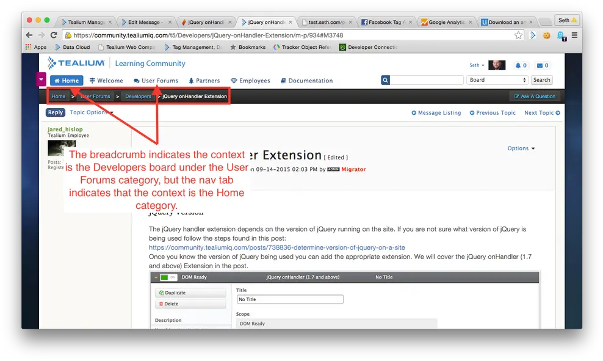Image resolution: width=603 pixels, height=361 pixels.
Task: Go back to the previous browser page
Action: click(x=29, y=35)
